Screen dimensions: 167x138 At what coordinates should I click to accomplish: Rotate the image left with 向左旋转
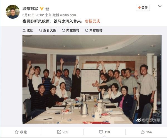[x=71, y=30]
